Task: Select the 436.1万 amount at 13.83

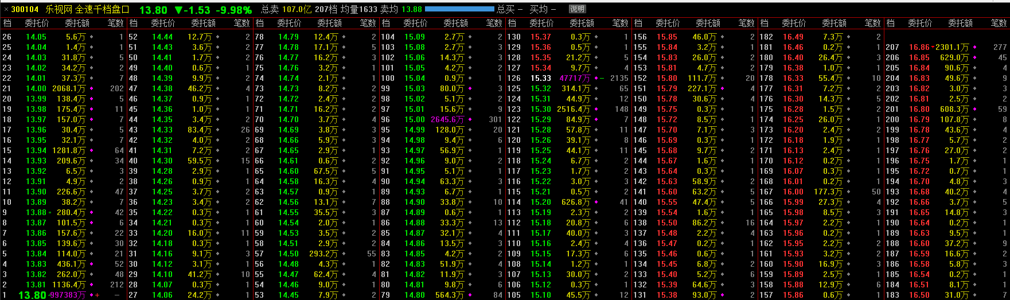Action: pos(71,264)
